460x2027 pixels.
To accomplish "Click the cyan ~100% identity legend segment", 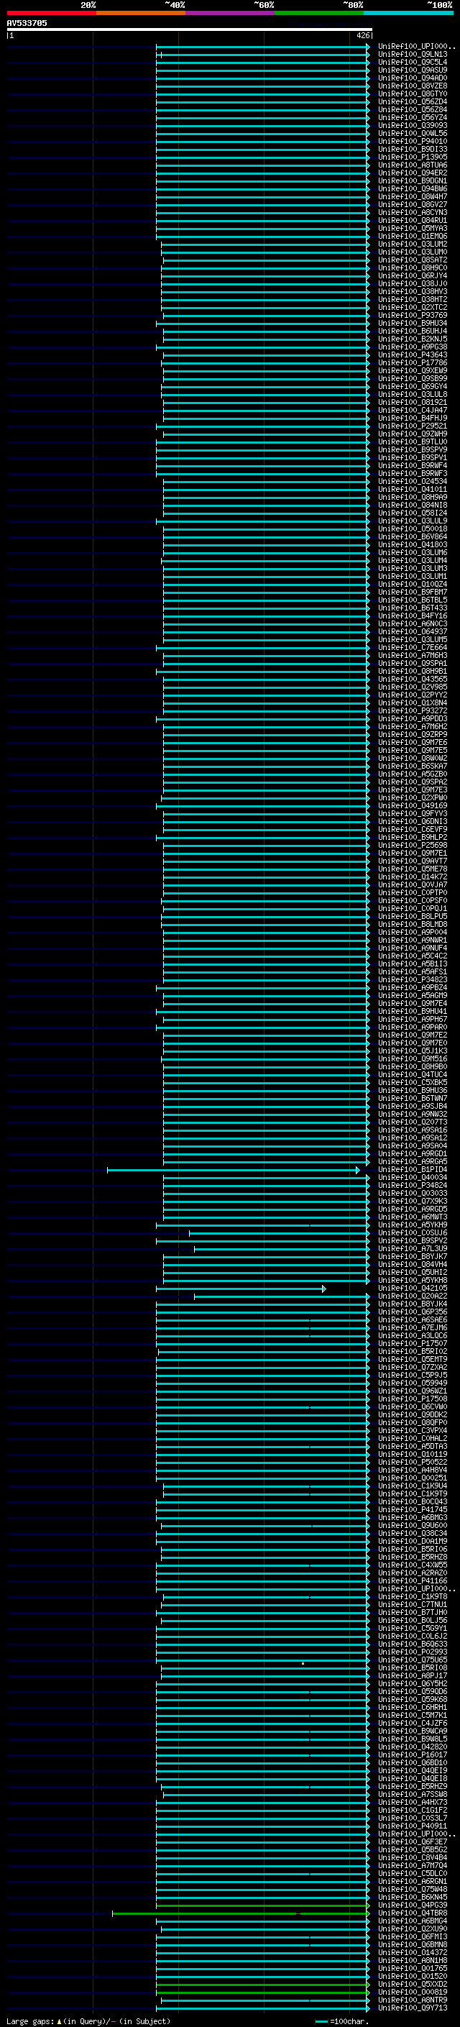I will [408, 13].
